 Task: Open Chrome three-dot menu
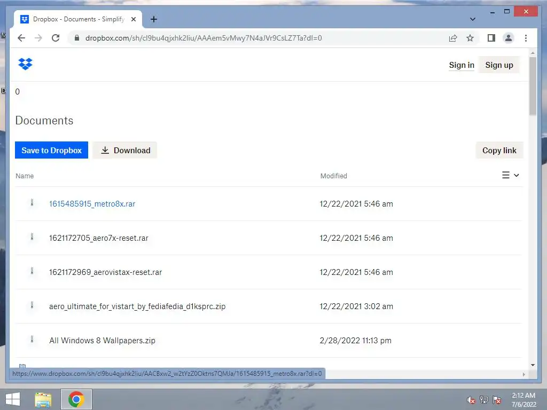pyautogui.click(x=526, y=38)
